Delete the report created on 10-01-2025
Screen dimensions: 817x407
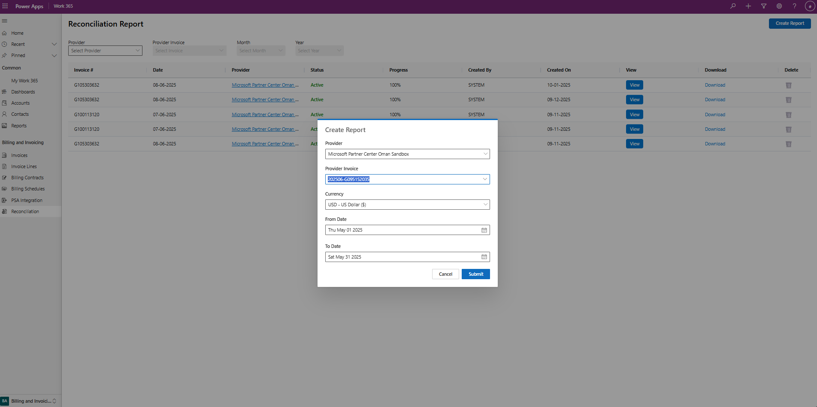tap(789, 85)
